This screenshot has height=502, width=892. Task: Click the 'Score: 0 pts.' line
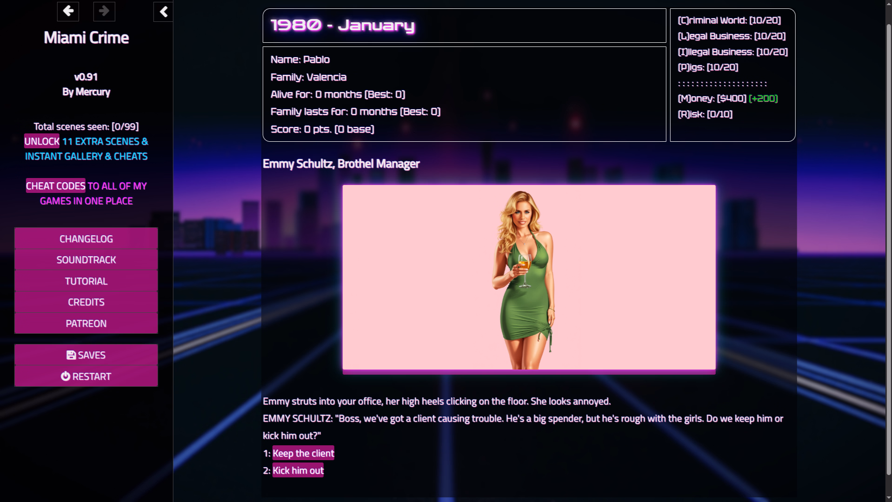tap(322, 129)
